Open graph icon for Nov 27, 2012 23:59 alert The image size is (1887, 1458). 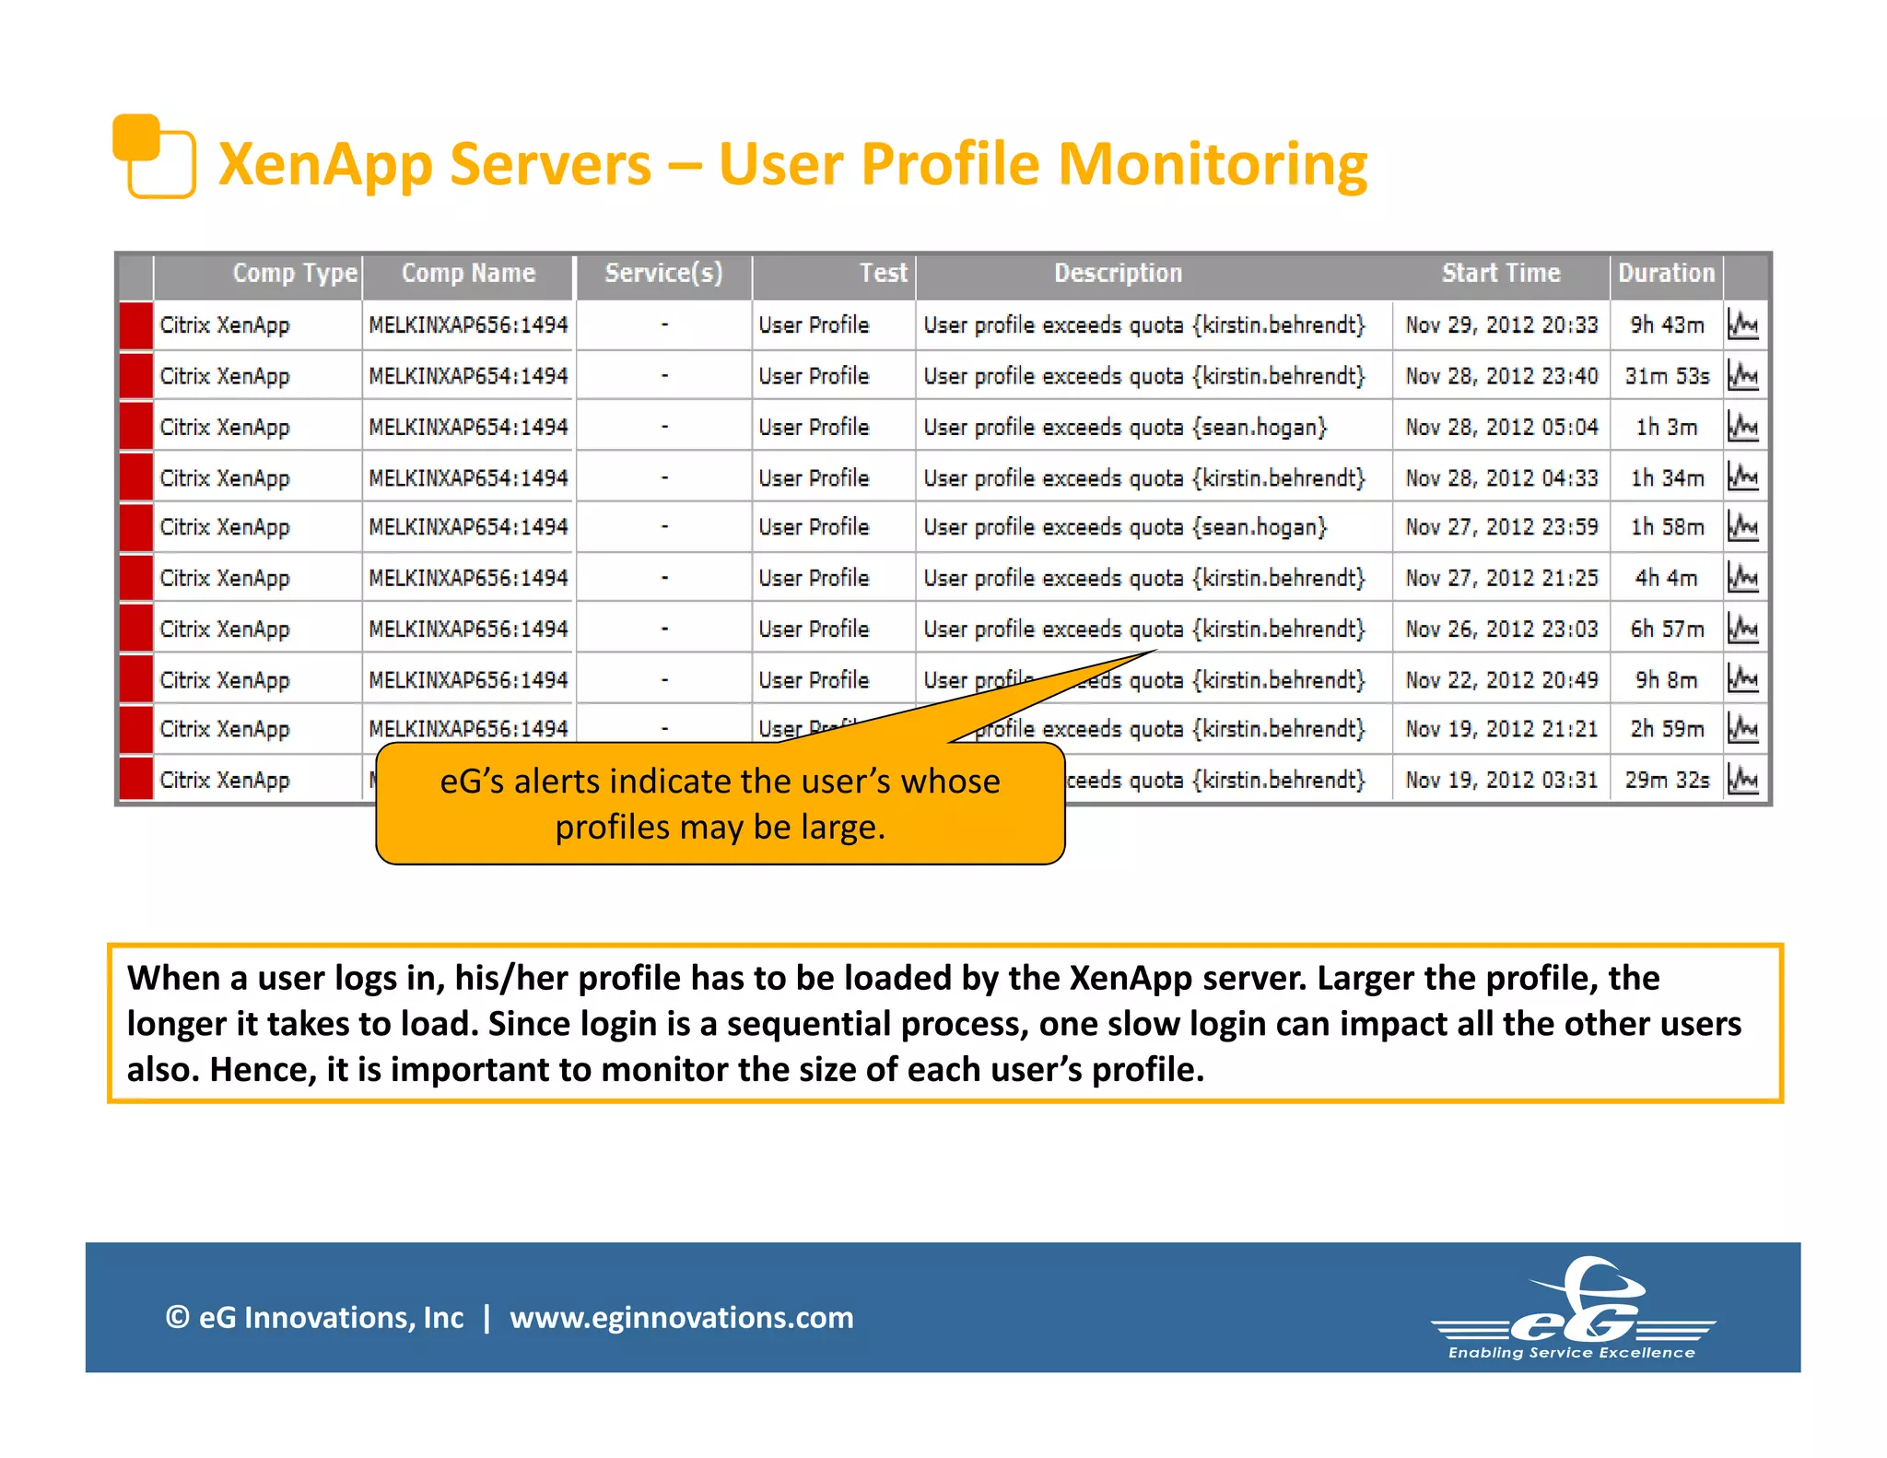coord(1743,527)
